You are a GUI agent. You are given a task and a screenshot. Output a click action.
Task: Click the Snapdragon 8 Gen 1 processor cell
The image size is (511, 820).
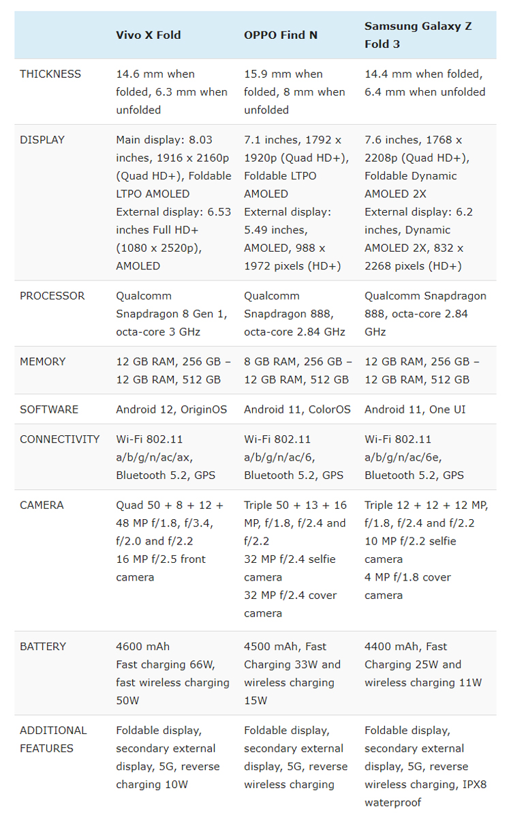tap(173, 314)
